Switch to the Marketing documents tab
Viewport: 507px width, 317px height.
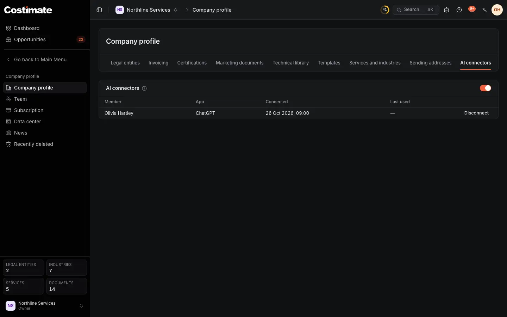coord(239,63)
